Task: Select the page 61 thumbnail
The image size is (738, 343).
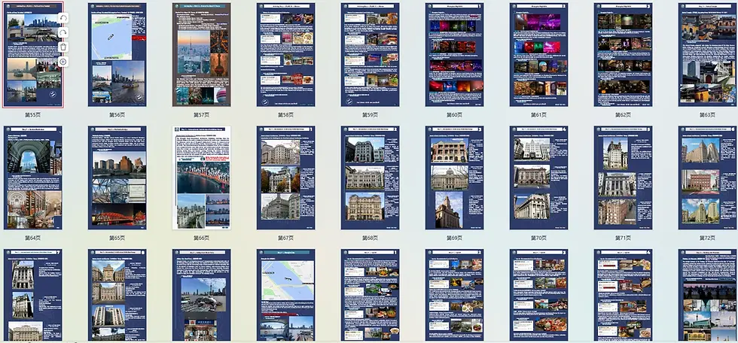Action: 538,54
